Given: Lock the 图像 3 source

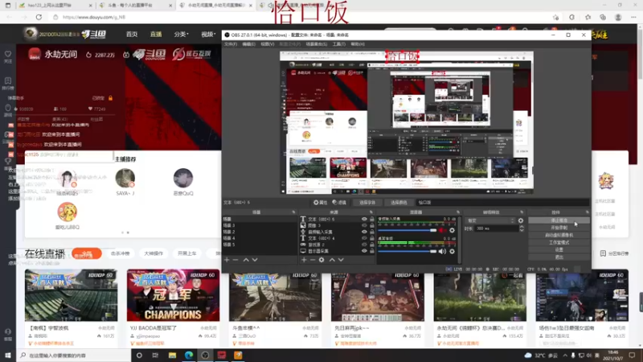Looking at the screenshot, I should point(372,225).
